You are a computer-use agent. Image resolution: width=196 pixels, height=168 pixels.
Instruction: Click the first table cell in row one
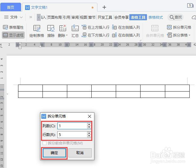(30, 88)
